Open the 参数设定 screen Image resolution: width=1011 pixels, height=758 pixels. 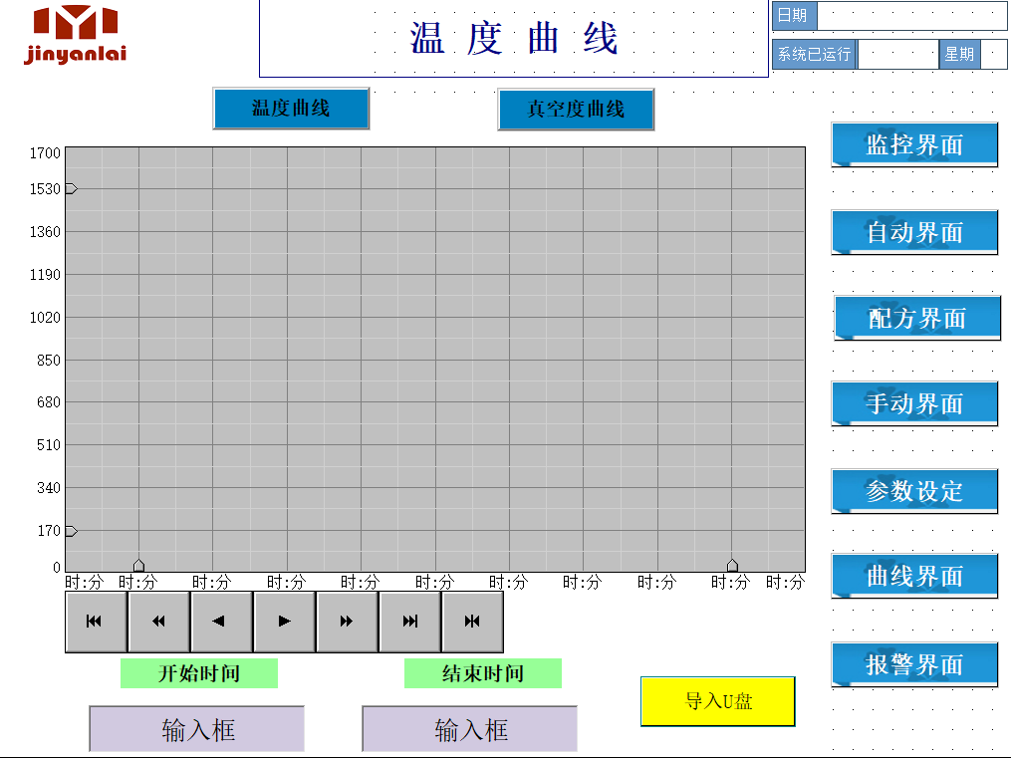pos(914,491)
